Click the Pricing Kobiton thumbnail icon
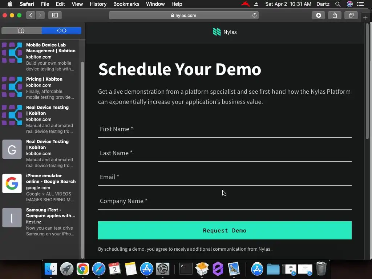 point(12,87)
